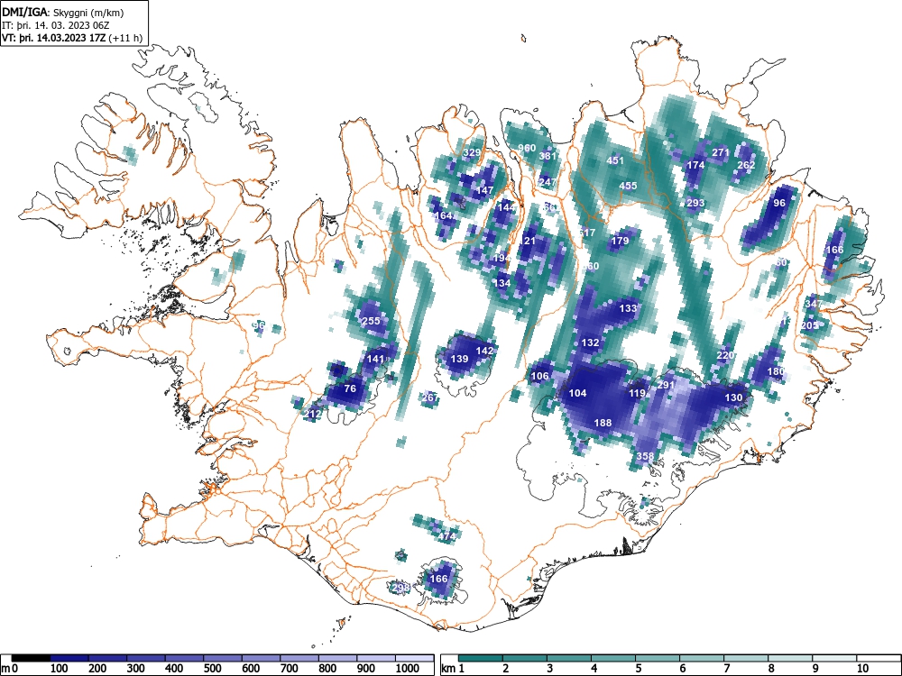Click visibility value 255 on the map
The height and width of the screenshot is (676, 902).
click(371, 321)
